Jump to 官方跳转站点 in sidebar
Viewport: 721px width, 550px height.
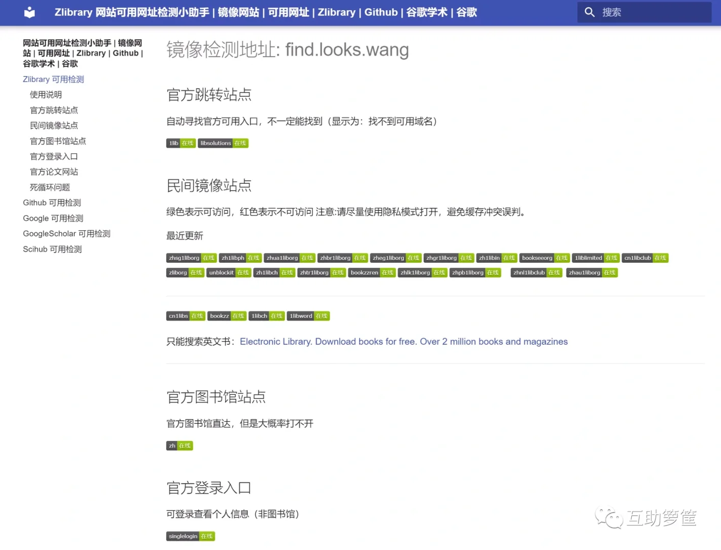54,110
